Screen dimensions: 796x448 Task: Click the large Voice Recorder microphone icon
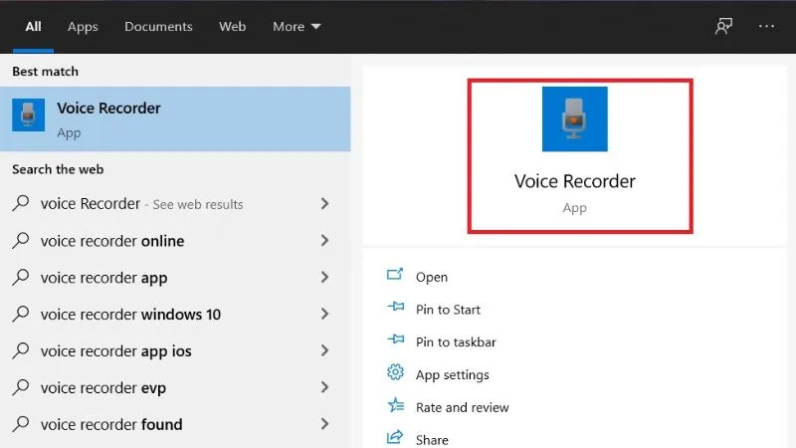[574, 119]
